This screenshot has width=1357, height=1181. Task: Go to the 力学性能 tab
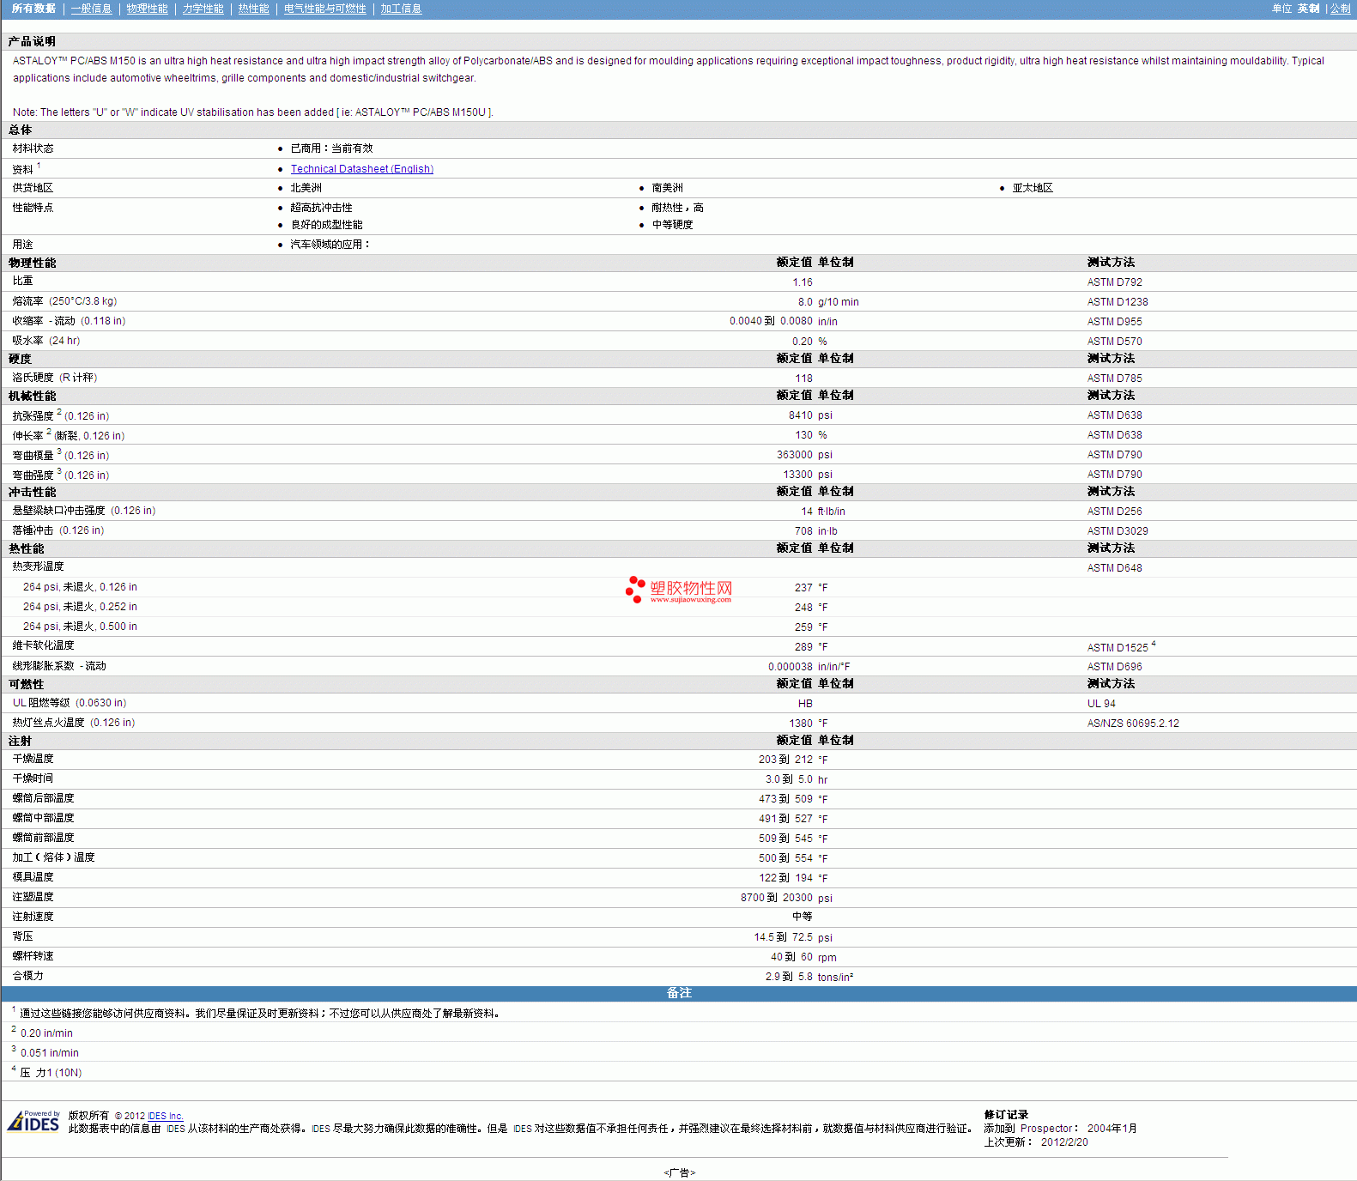(203, 9)
